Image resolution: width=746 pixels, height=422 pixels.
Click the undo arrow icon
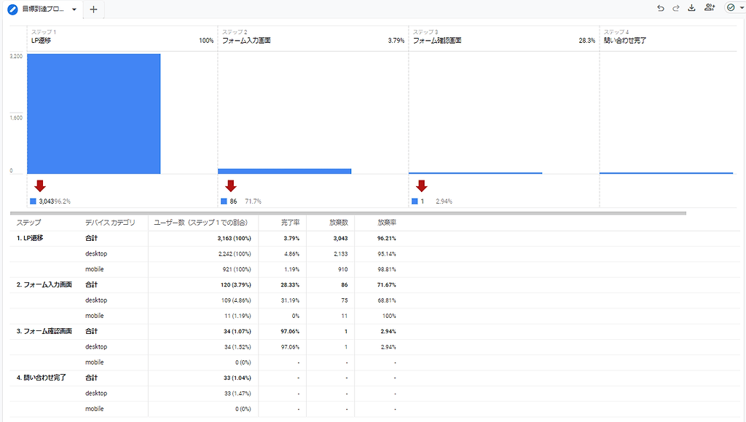[x=660, y=8]
